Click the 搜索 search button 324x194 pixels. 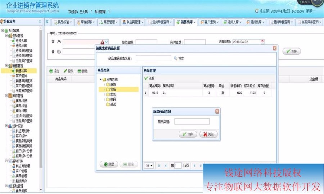point(179,59)
